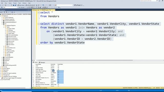Collapse the AP database node

2,24
